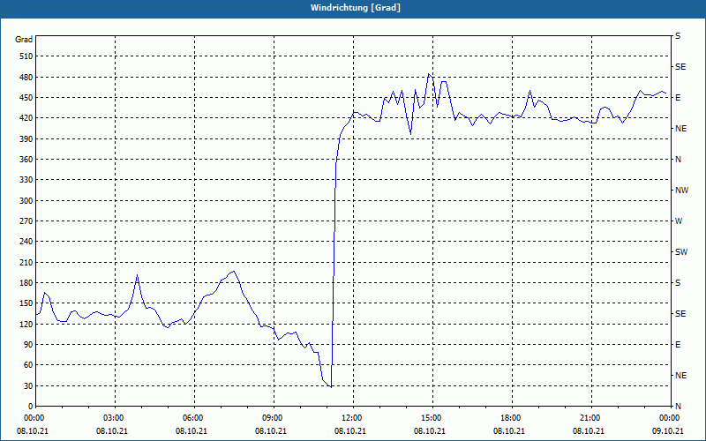Click the 480 value on the left axis
Screen dimensions: 706x441
tap(26, 77)
